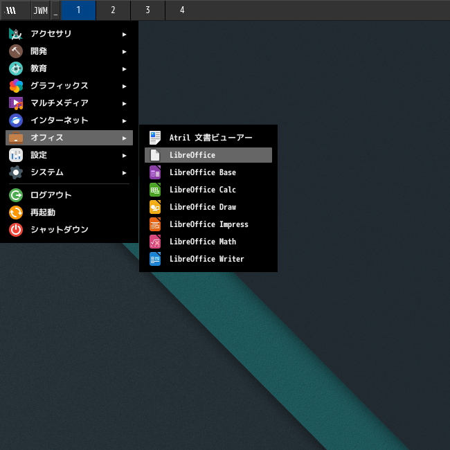The height and width of the screenshot is (450, 450).
Task: Expand the アクセサリ submenu arrow
Action: (125, 34)
